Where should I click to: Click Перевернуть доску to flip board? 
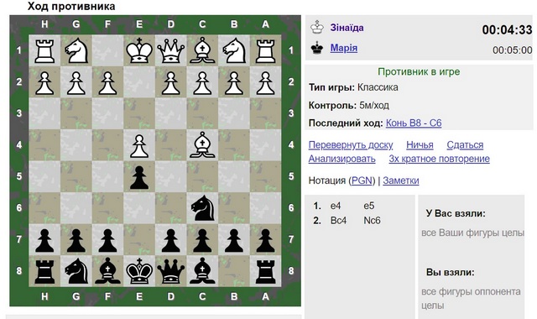[351, 145]
